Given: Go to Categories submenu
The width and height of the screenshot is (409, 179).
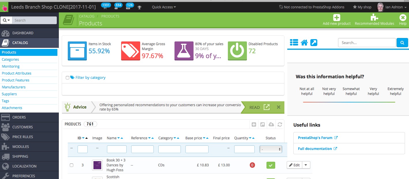Looking at the screenshot, I should pos(10,60).
